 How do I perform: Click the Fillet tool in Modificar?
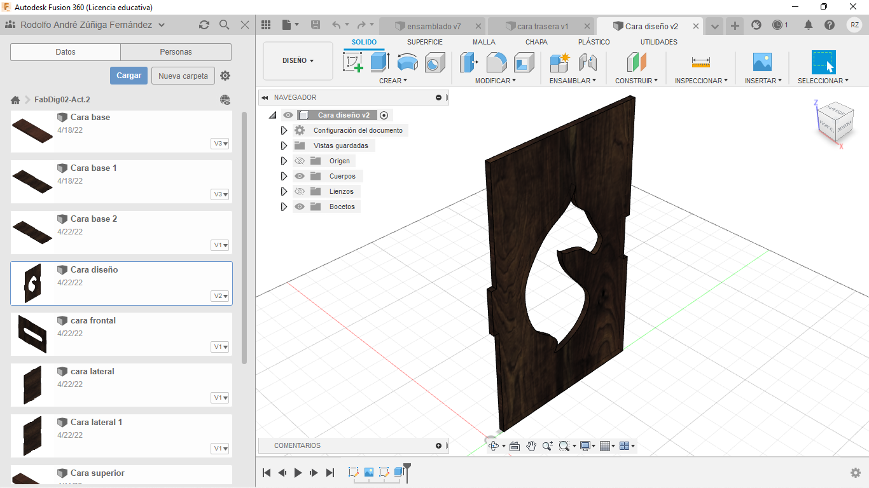pos(496,62)
